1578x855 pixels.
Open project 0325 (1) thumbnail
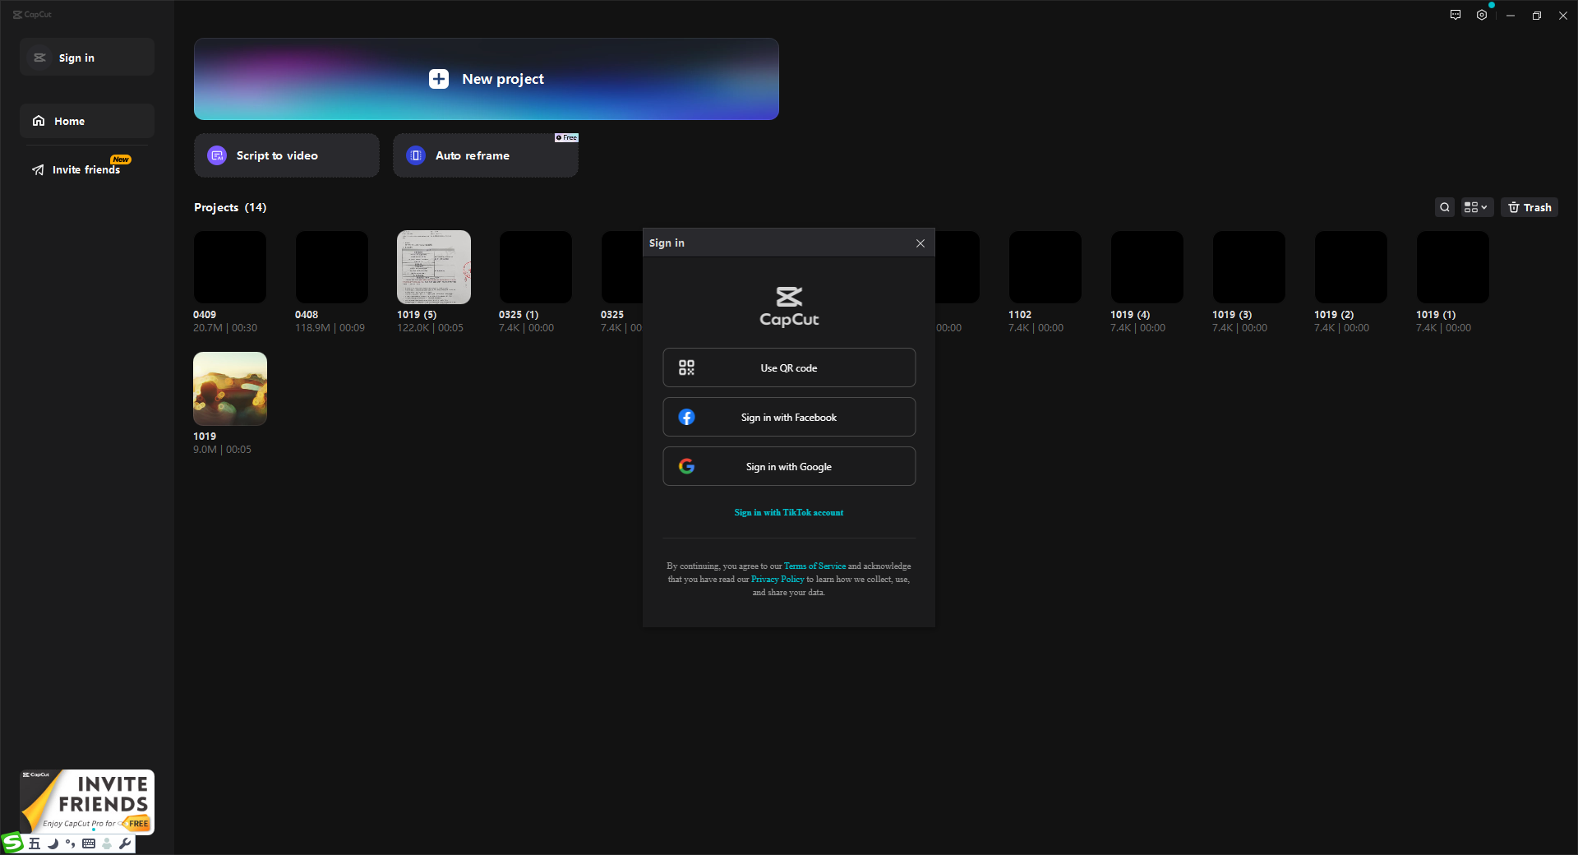tap(536, 267)
